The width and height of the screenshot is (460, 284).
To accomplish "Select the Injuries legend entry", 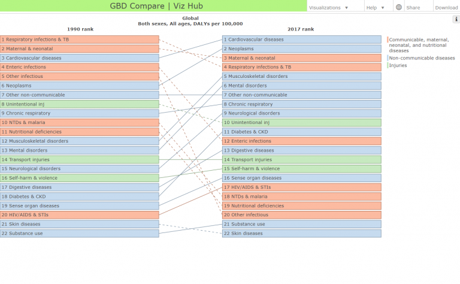I will [398, 65].
